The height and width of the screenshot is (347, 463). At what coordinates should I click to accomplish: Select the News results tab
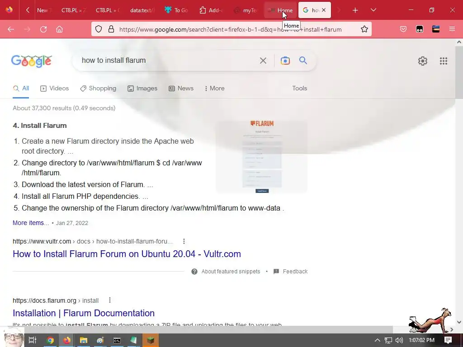point(181,89)
